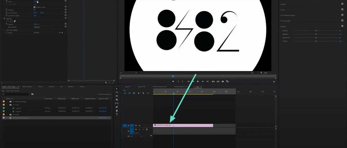Image resolution: width=347 pixels, height=148 pixels.
Task: Switch to Markers tab
Action: tap(71, 87)
